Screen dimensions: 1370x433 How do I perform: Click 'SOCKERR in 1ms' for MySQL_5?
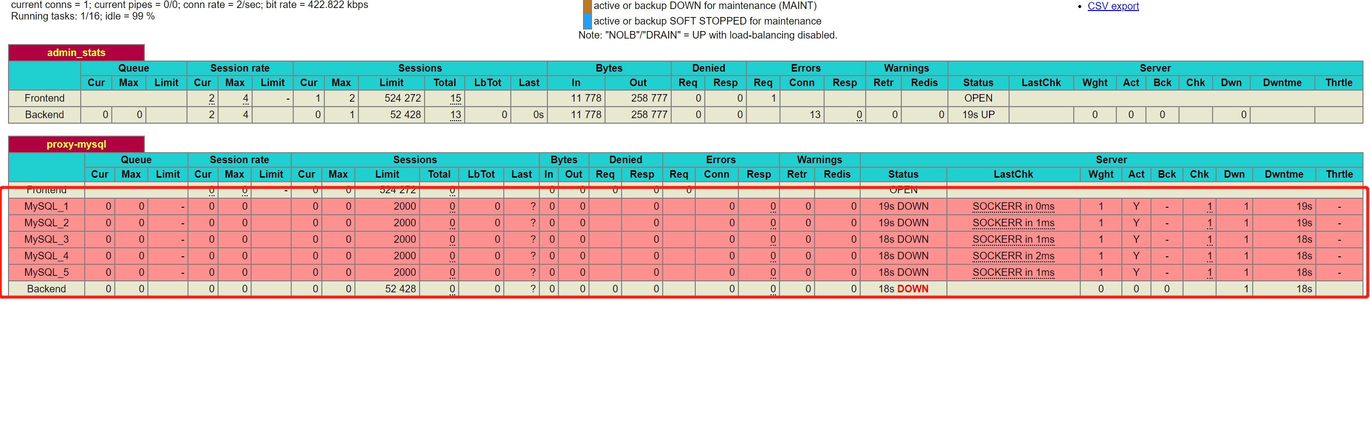point(1013,272)
